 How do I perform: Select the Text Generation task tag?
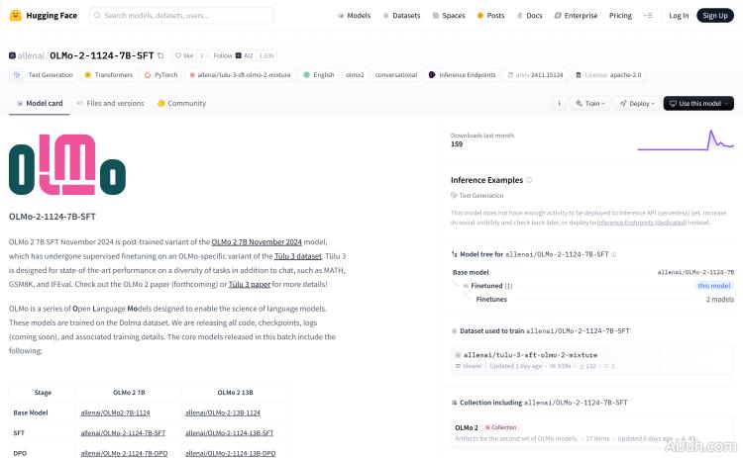pyautogui.click(x=45, y=74)
